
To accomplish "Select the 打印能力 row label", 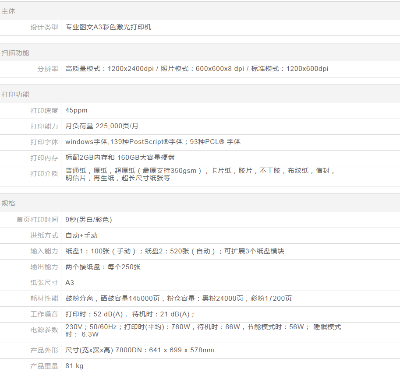I will pos(44,126).
